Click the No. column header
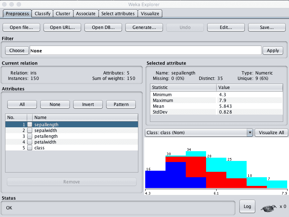Image resolution: width=289 pixels, height=217 pixels. click(x=16, y=118)
